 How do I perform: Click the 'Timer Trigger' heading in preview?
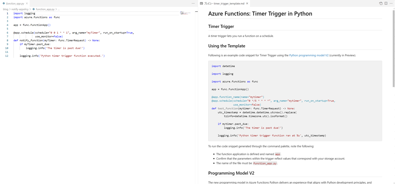pyautogui.click(x=221, y=26)
